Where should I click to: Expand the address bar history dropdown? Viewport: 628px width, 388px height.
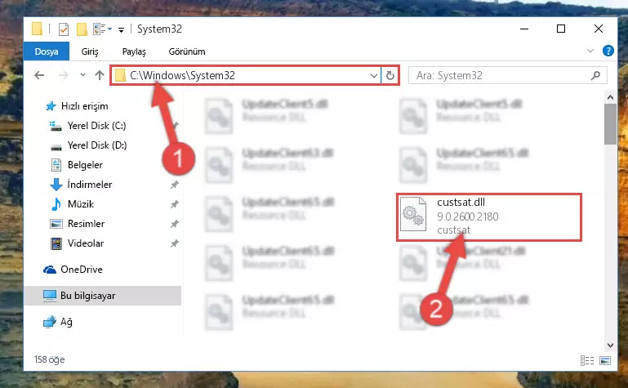pyautogui.click(x=374, y=75)
